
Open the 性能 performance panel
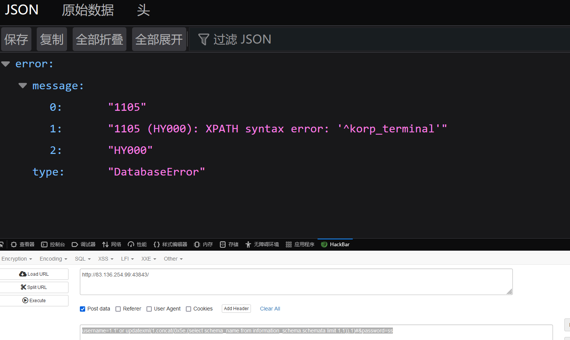pos(137,244)
